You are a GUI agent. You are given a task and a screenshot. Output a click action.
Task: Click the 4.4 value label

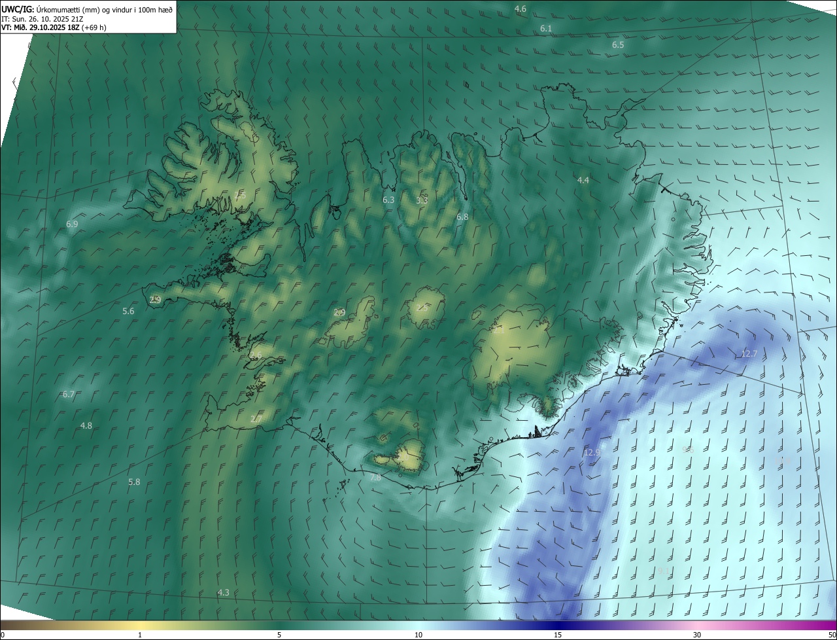coord(583,180)
